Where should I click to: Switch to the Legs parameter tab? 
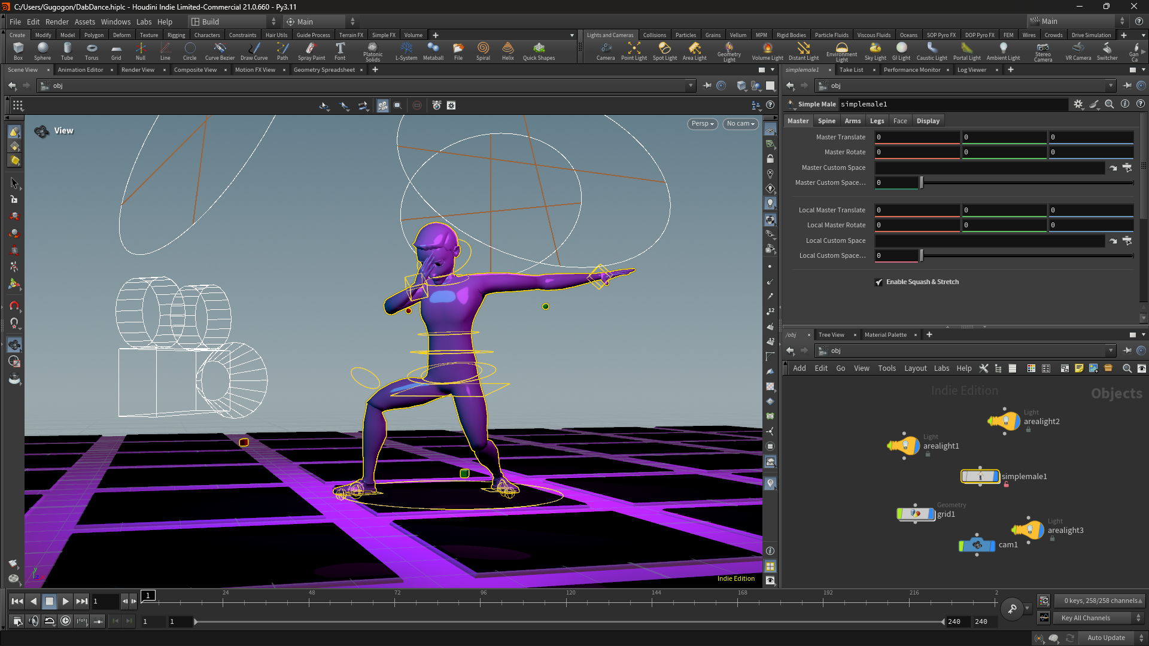tap(877, 121)
